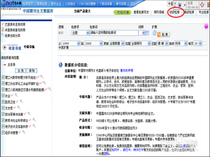
Task: Click the blue introduction icon beside 数据库介绍信息
Action: pyautogui.click(x=60, y=65)
